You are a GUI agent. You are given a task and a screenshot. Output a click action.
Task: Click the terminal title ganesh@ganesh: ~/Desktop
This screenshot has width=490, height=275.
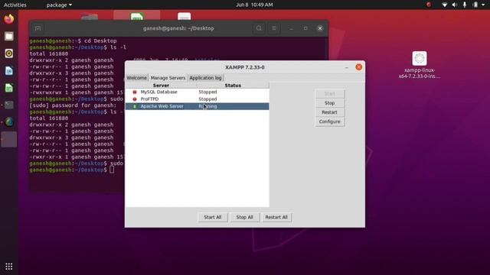(178, 28)
